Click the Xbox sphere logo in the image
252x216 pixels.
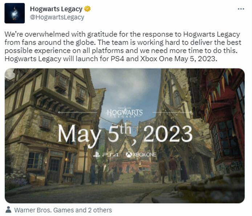(129, 155)
